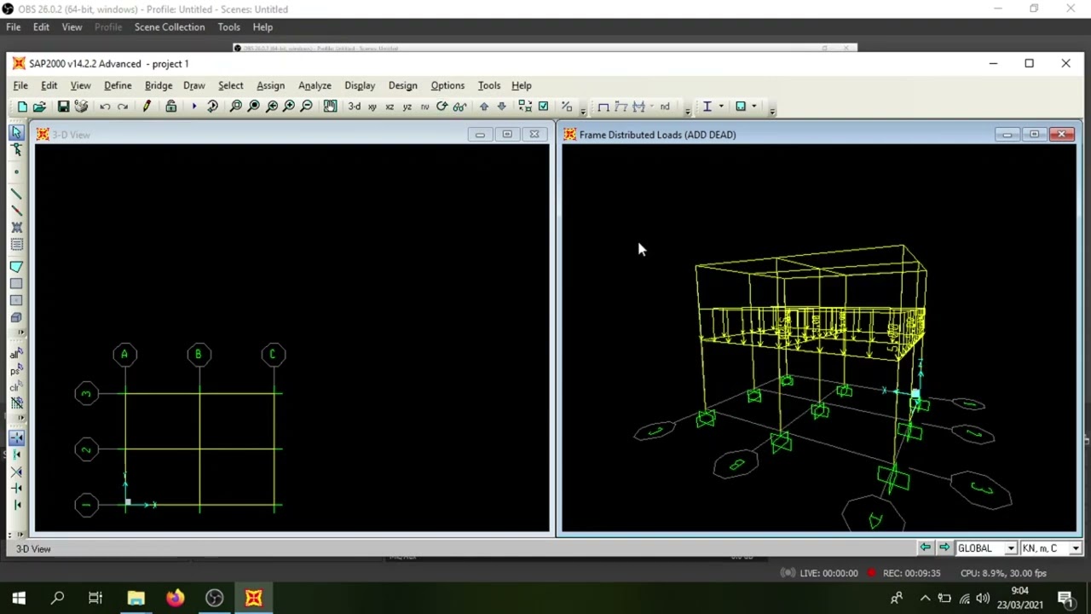Restore full view zoom icon
Image resolution: width=1091 pixels, height=614 pixels.
pyautogui.click(x=254, y=107)
